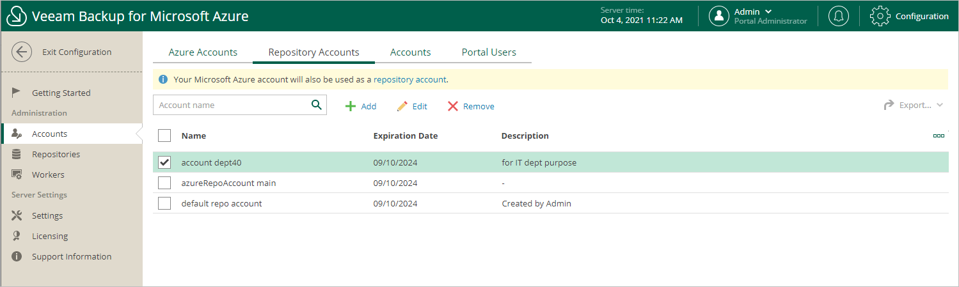959x287 pixels.
Task: Select the azureRepoAccount main row name
Action: [x=229, y=183]
